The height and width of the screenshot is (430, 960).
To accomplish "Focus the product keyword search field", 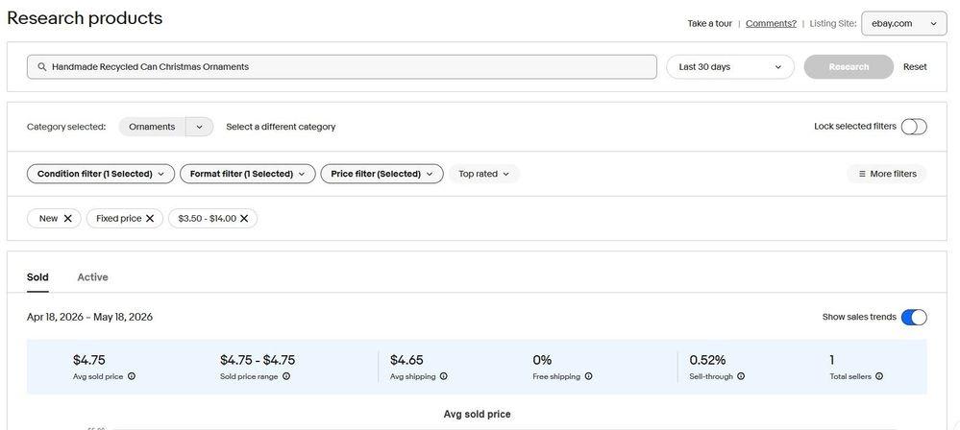I will coord(342,66).
